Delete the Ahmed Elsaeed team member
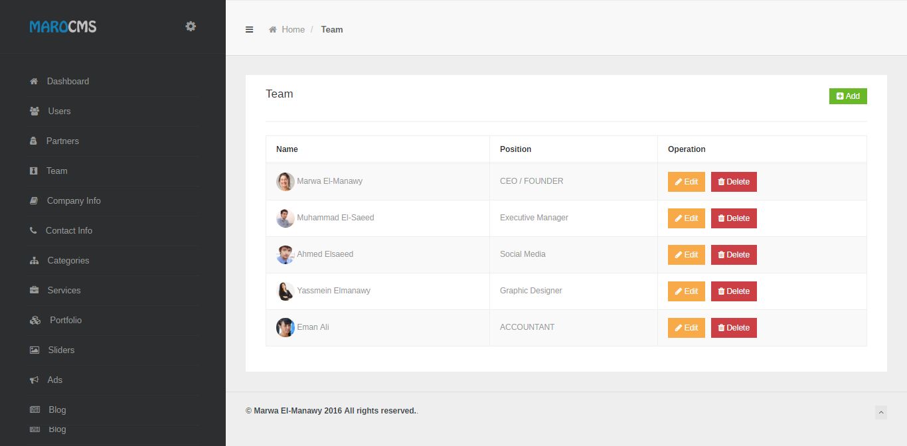 pos(734,255)
